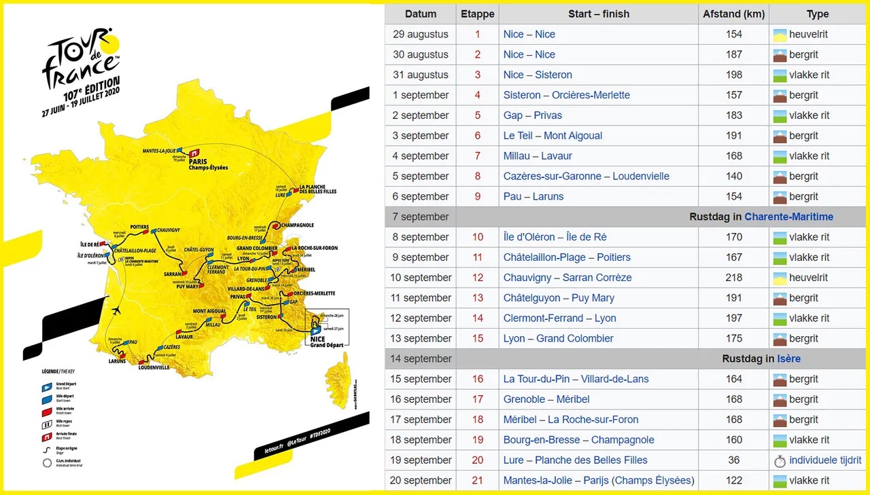Open the Champs Élysées link

[x=653, y=480]
